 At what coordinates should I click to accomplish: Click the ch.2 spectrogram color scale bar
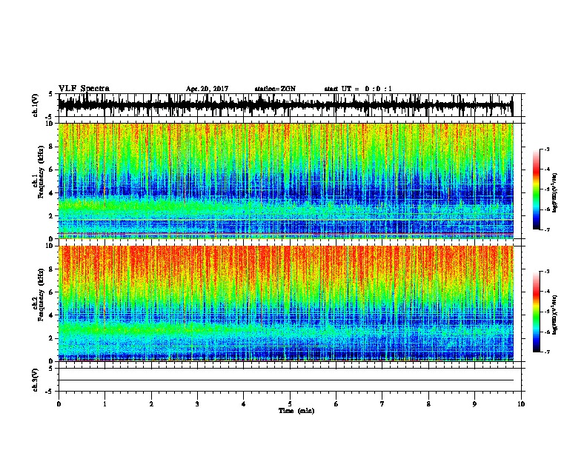(536, 312)
